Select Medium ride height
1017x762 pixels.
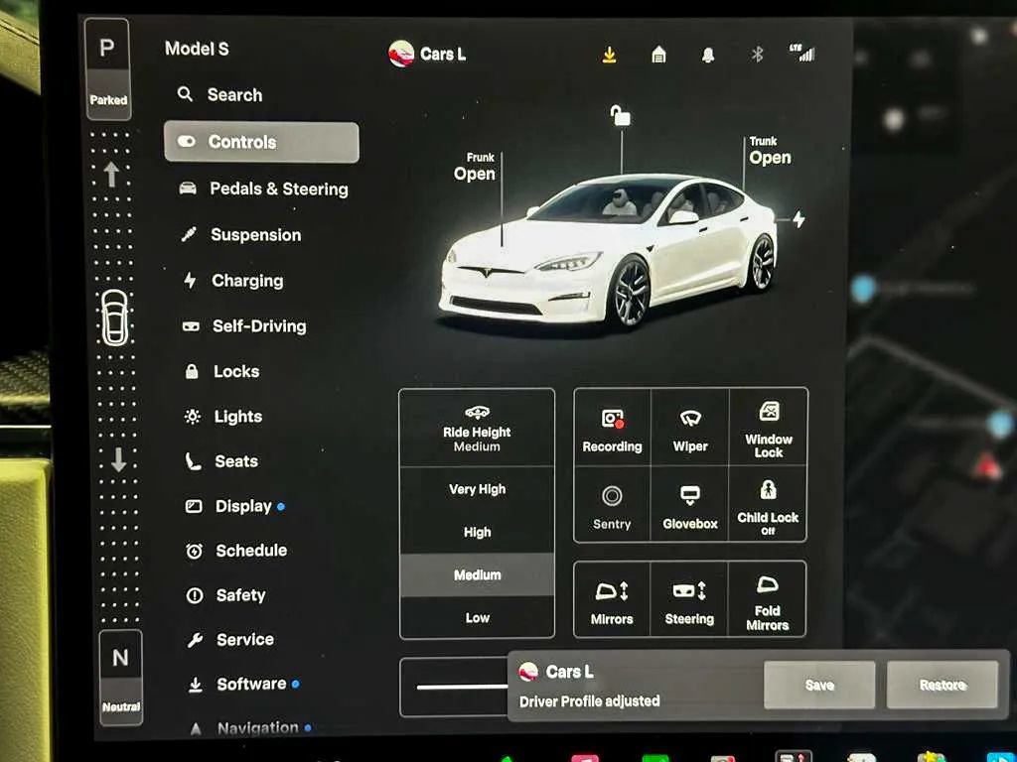477,574
